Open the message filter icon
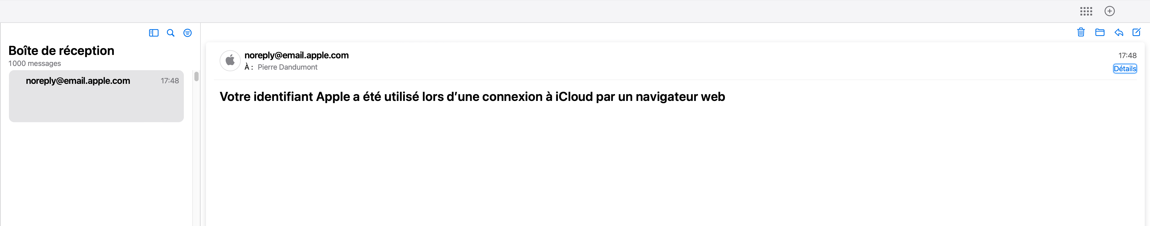This screenshot has height=226, width=1150. point(188,33)
